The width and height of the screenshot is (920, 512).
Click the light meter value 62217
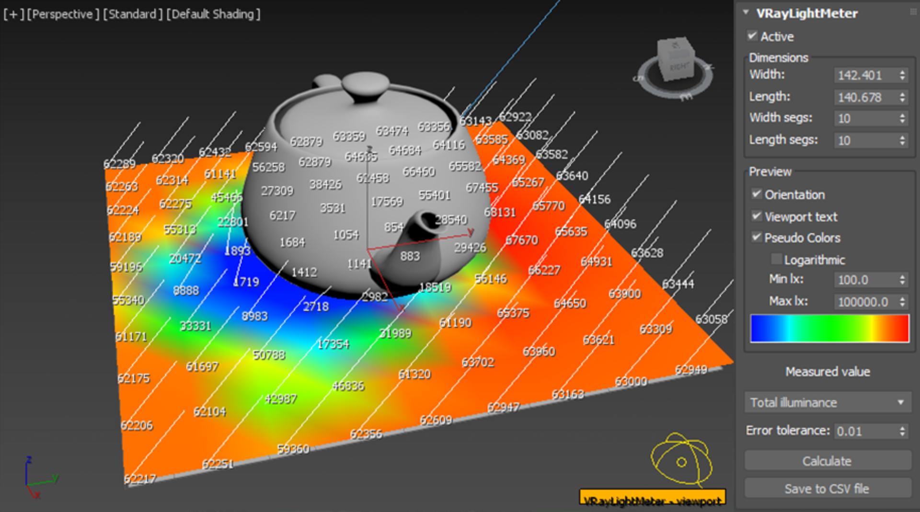140,478
